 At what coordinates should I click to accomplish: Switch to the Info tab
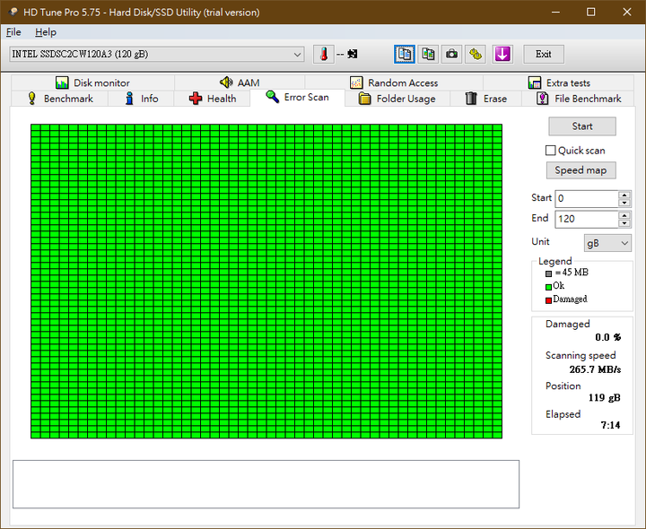142,99
